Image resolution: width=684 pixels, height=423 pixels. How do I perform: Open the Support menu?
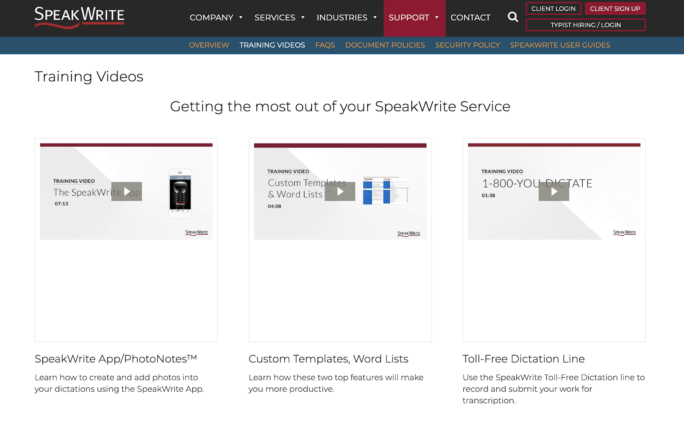tap(409, 18)
